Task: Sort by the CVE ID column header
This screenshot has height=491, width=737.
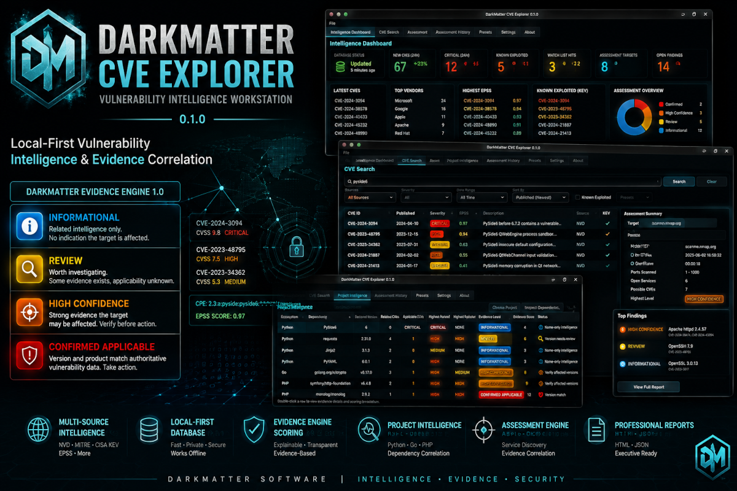Action: (354, 213)
